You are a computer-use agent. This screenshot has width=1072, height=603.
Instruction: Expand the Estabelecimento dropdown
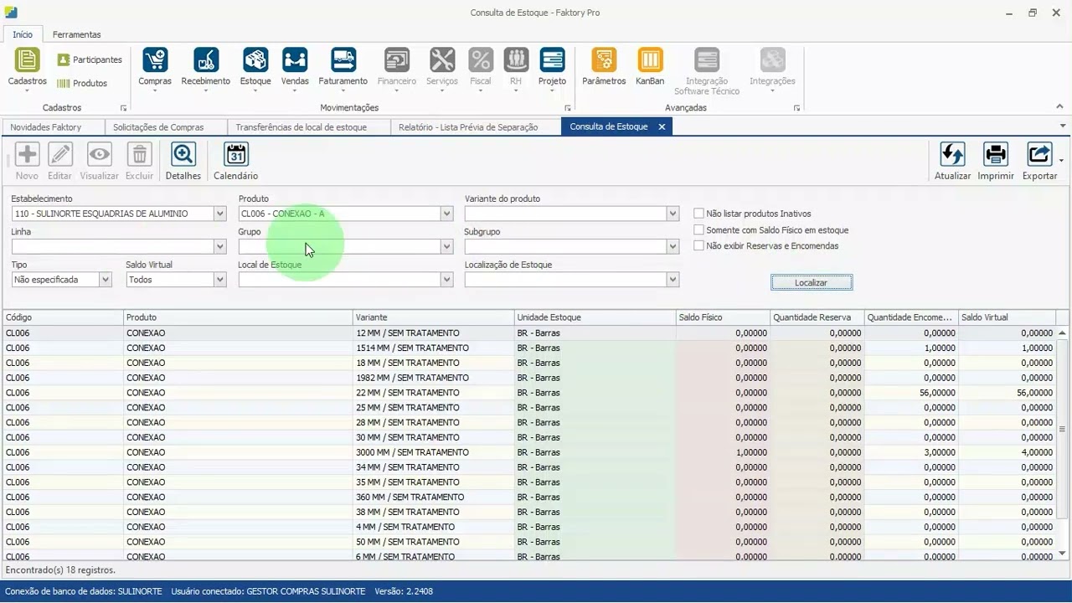click(x=220, y=214)
